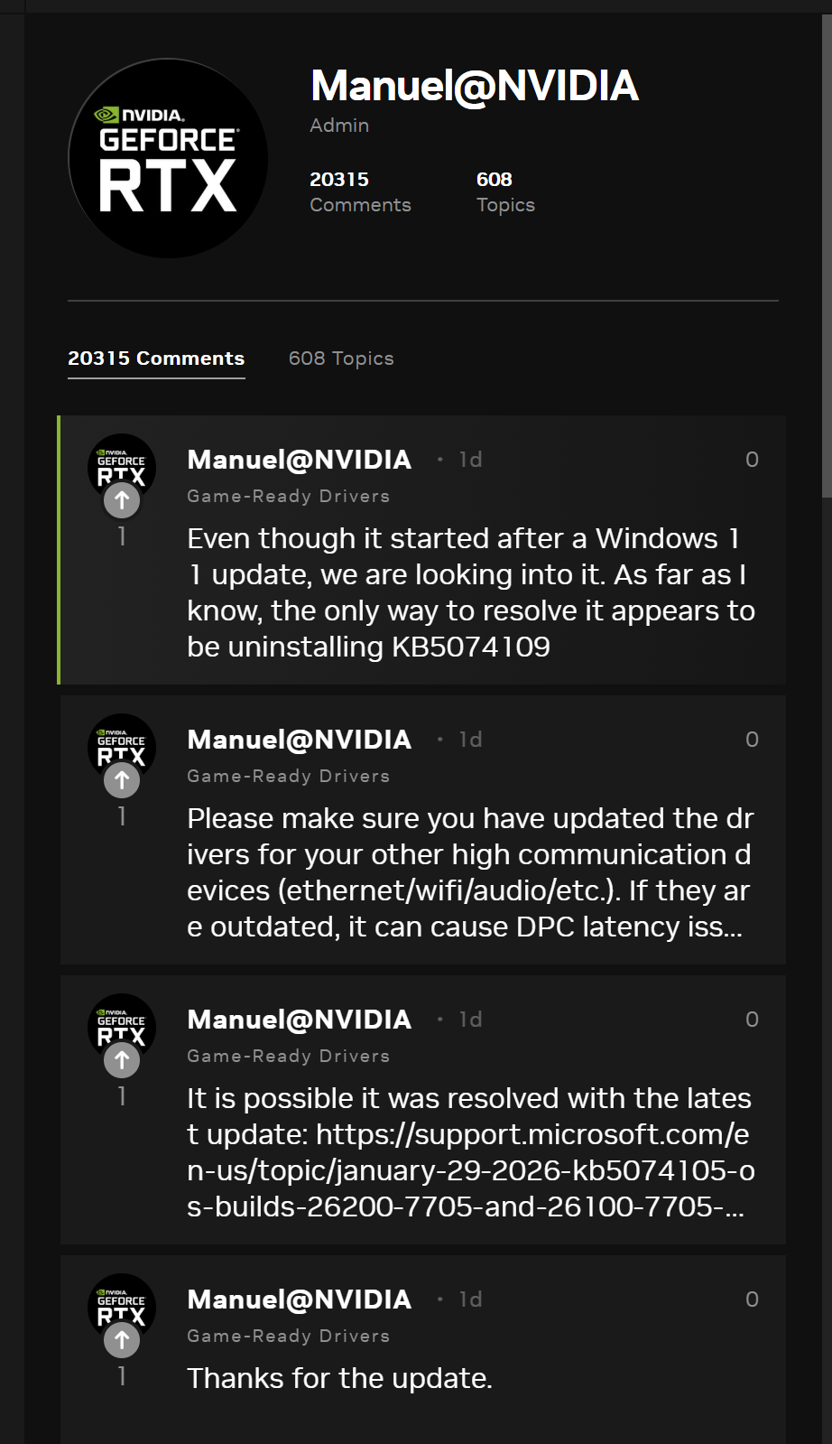Select the 20315 Comments tab
Screen dimensions: 832x1444
pyautogui.click(x=156, y=359)
